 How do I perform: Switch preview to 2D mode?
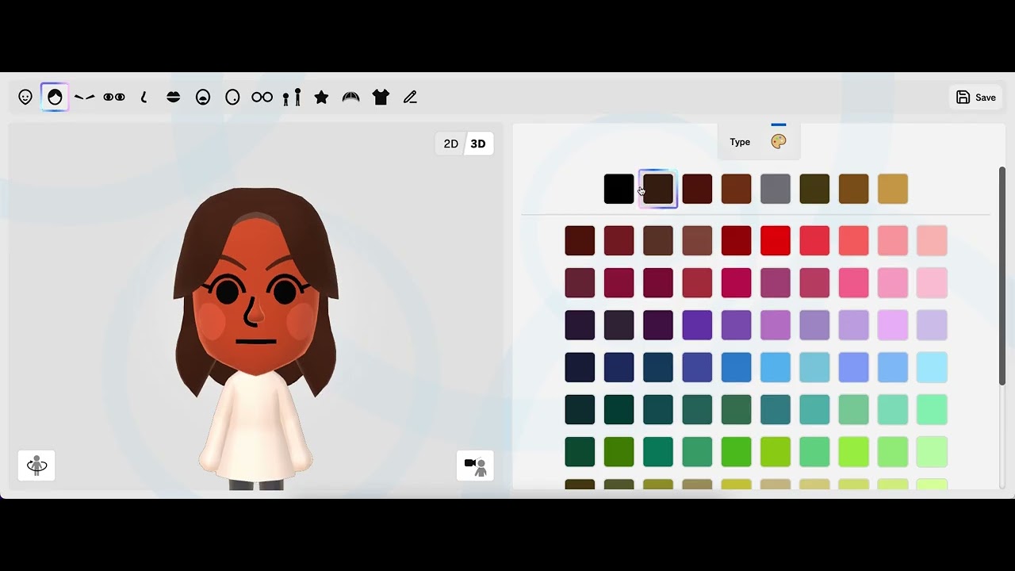(x=451, y=144)
